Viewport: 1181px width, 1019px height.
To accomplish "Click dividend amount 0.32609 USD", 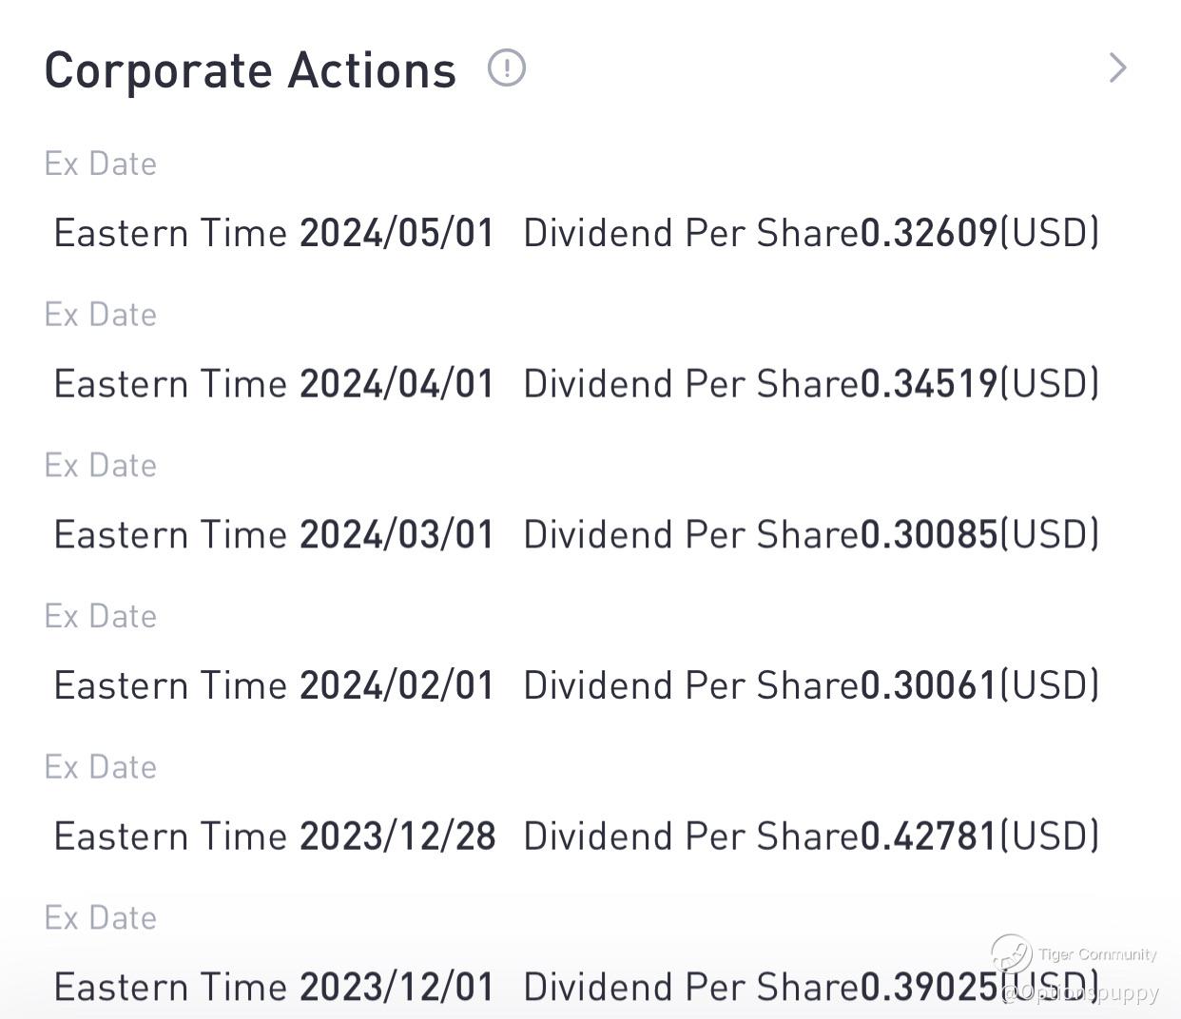I will pyautogui.click(x=979, y=233).
